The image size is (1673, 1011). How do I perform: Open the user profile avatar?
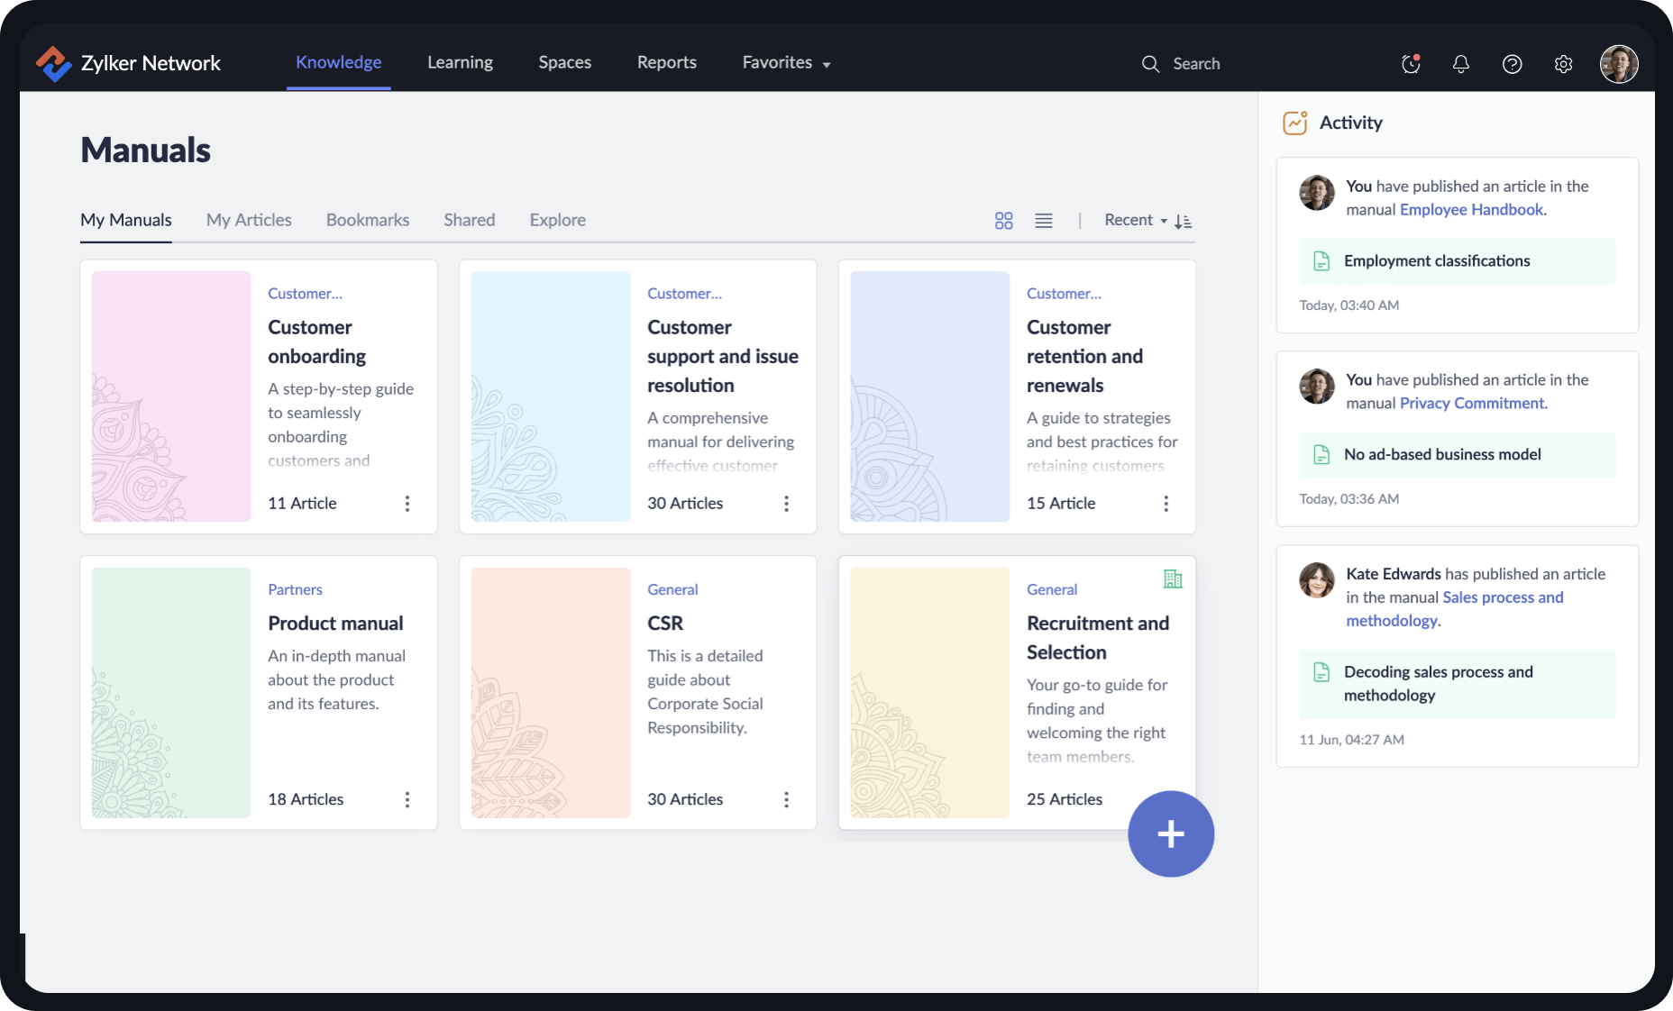pyautogui.click(x=1619, y=64)
